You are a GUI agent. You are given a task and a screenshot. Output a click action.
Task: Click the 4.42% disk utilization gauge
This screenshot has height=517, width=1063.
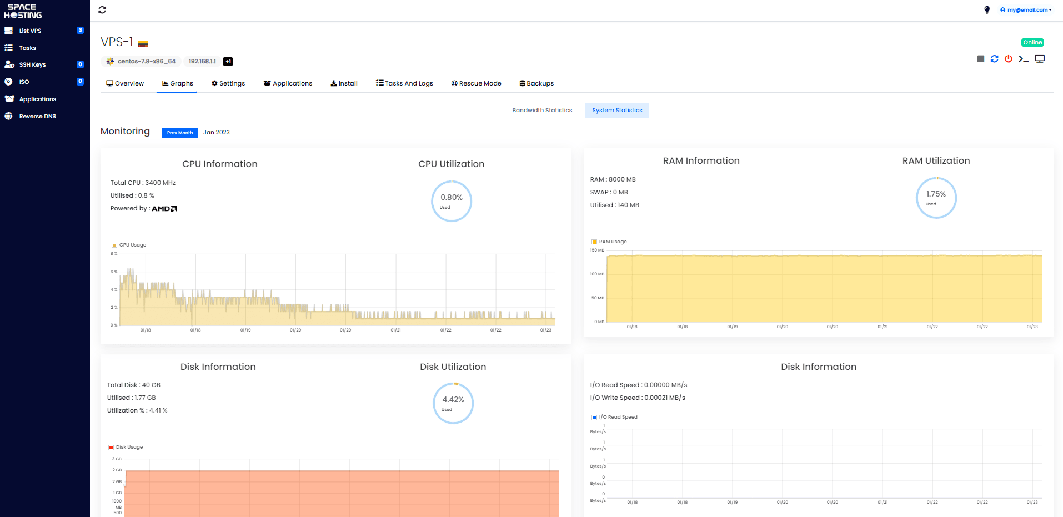[x=453, y=403]
